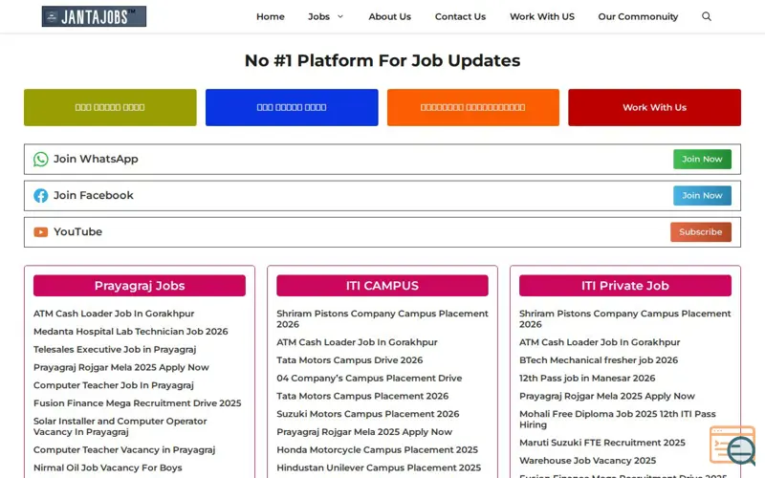Viewport: 765px width, 478px height.
Task: Open the search magnifier icon
Action: click(706, 16)
